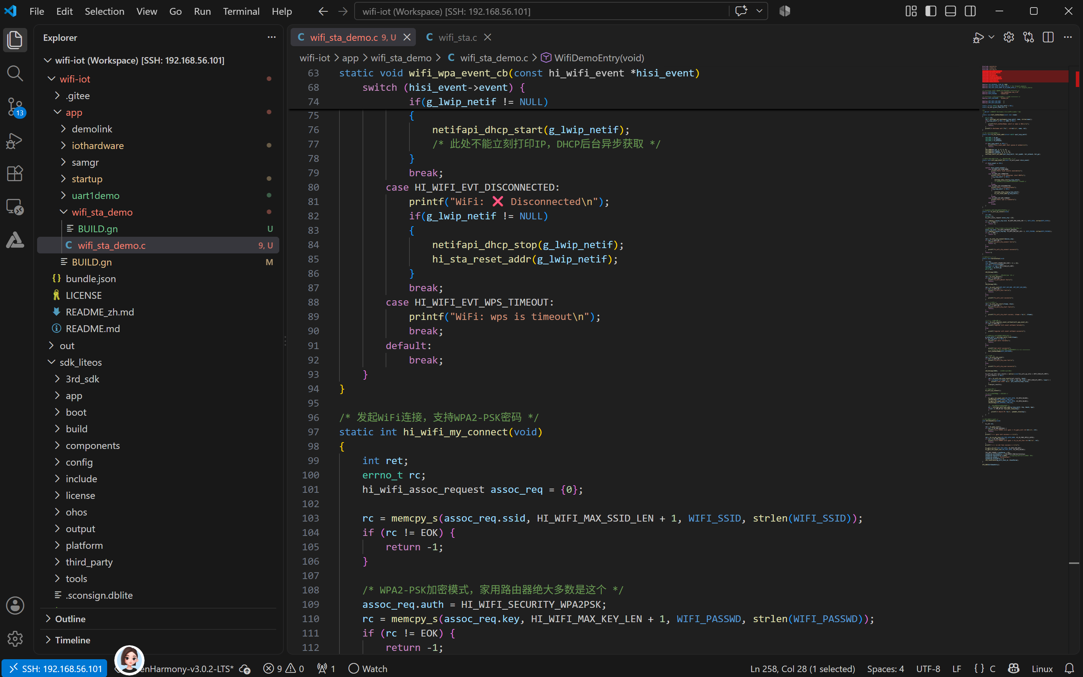Open the Manage gear icon
This screenshot has height=677, width=1083.
pyautogui.click(x=15, y=638)
